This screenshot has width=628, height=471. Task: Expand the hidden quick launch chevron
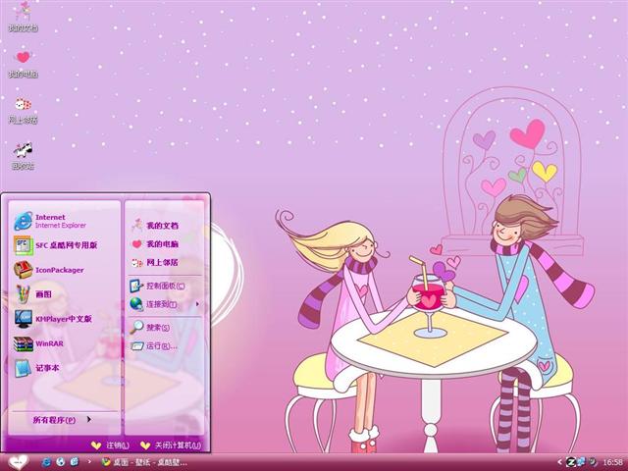(89, 462)
